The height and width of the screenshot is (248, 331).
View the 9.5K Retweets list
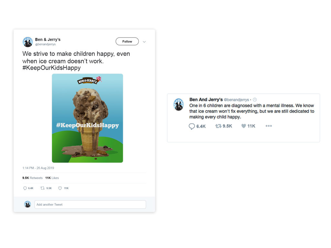pyautogui.click(x=32, y=178)
